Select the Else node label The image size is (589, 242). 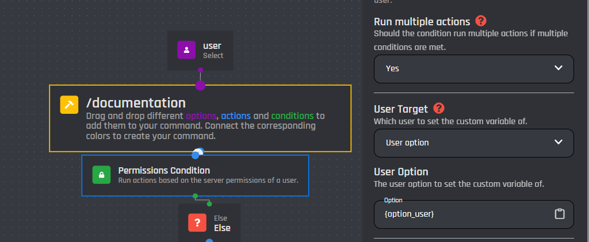click(x=222, y=228)
